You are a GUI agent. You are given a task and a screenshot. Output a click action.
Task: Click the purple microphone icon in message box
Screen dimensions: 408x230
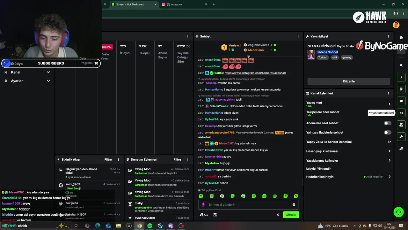203,205
